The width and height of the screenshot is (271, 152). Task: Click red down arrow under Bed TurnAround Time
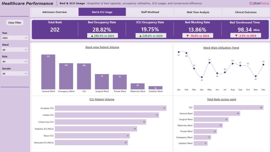(x=236, y=36)
